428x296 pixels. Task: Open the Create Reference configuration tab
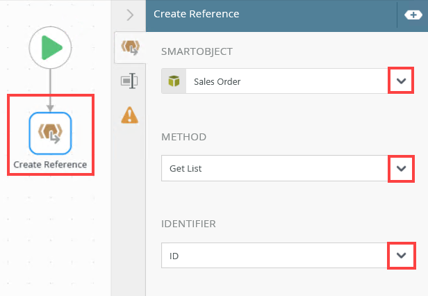129,49
